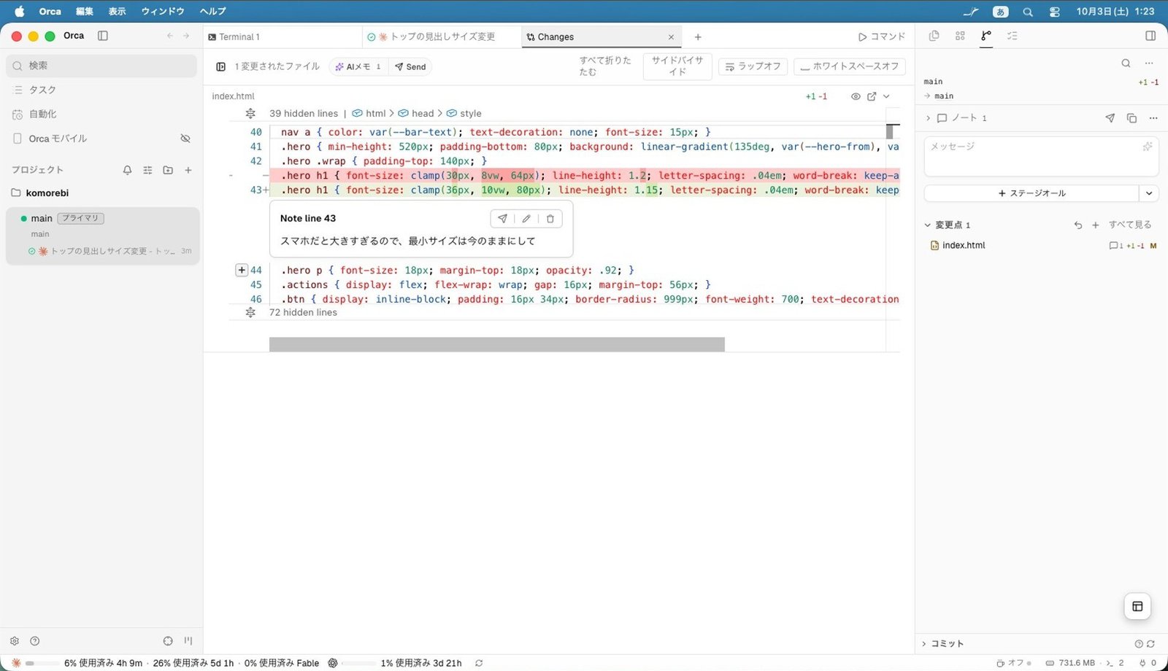Screen dimensions: 1168x671
Task: Open more options in source control header
Action: tap(1149, 63)
